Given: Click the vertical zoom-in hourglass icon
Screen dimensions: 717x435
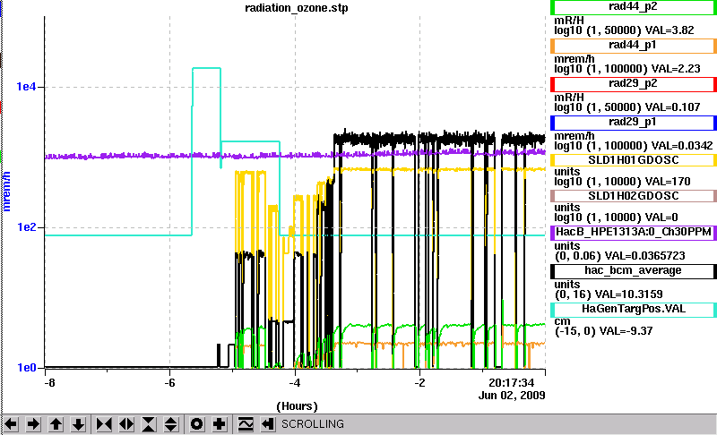Looking at the screenshot, I should point(149,424).
